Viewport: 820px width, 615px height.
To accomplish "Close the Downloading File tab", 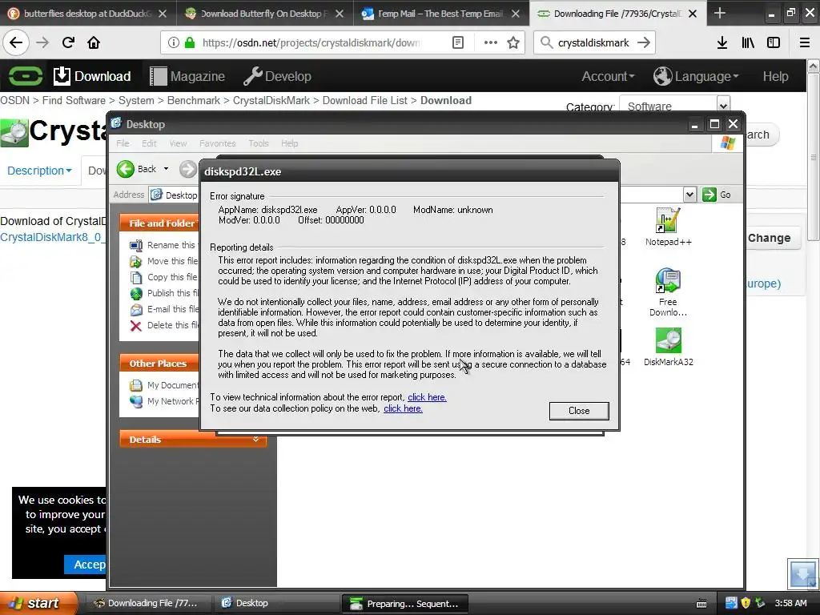I will pos(693,14).
